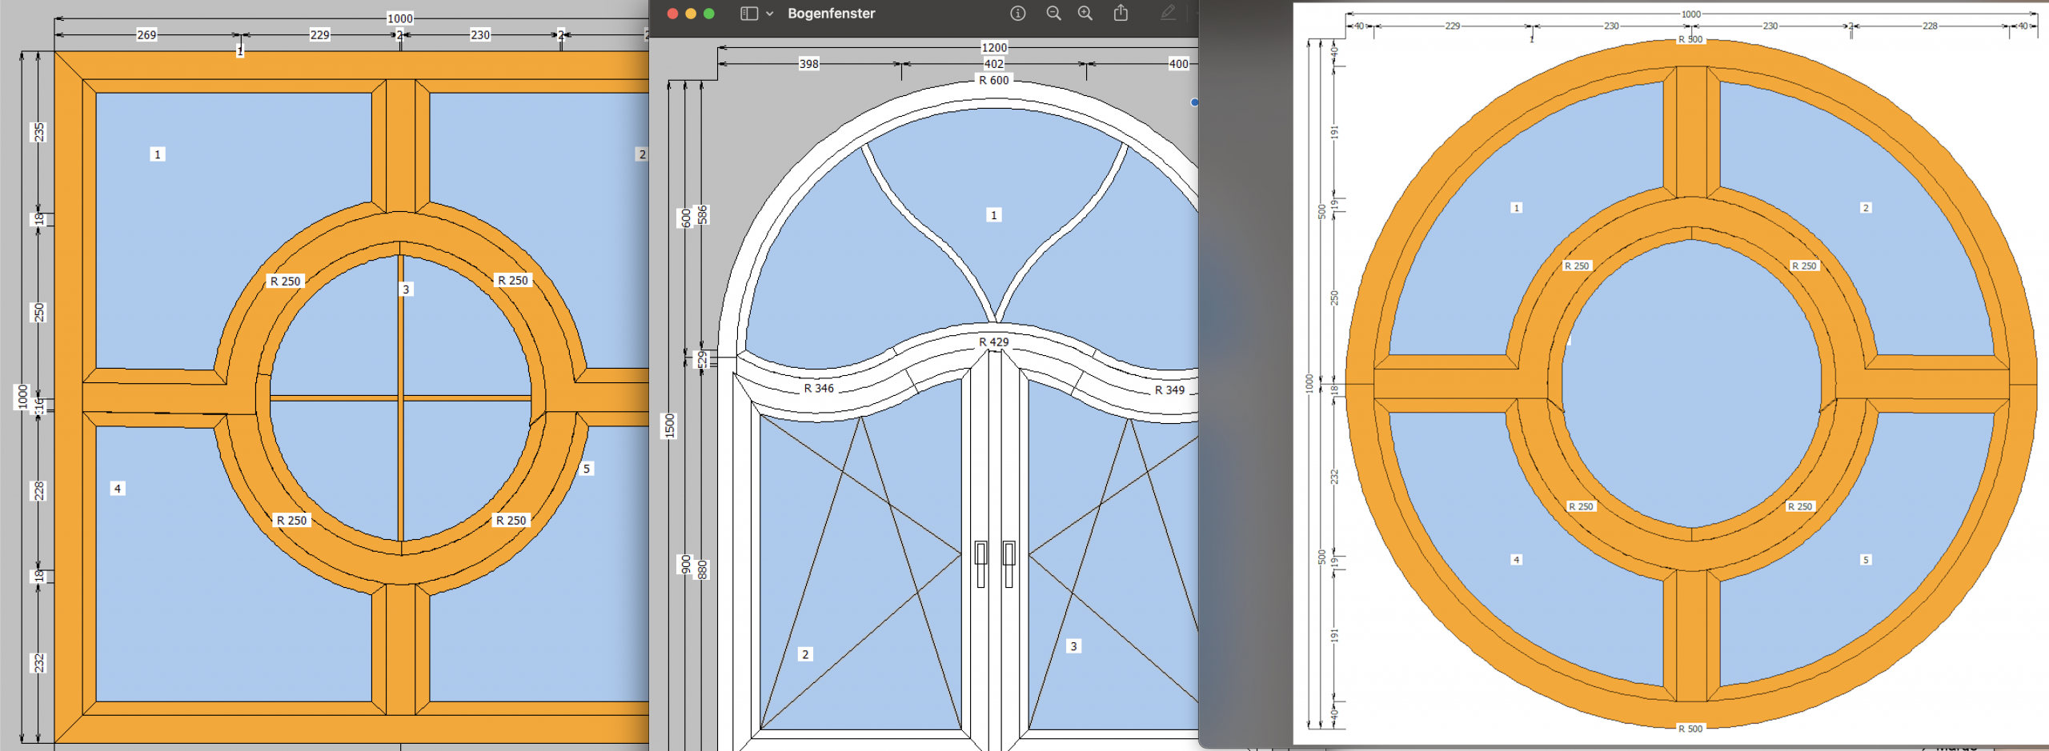Enable the Markup pencil tool

click(1168, 13)
